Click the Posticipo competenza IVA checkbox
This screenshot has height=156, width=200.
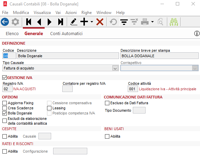tap(49, 113)
